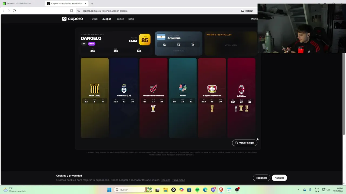Click the #11 shirt number badge

(84, 44)
